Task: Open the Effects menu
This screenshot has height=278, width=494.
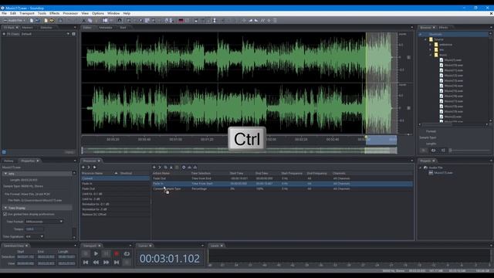Action: 54,14
